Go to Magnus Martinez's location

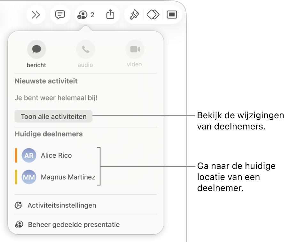68,177
